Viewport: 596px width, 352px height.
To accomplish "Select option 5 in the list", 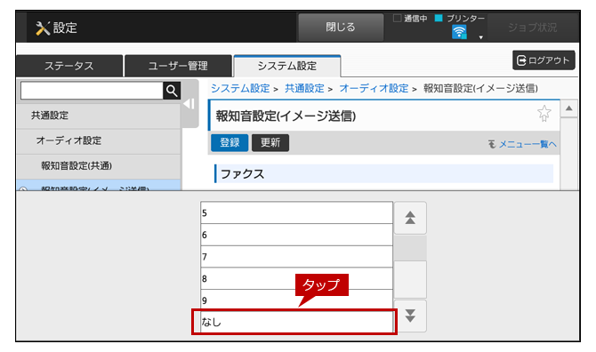I will click(x=296, y=213).
